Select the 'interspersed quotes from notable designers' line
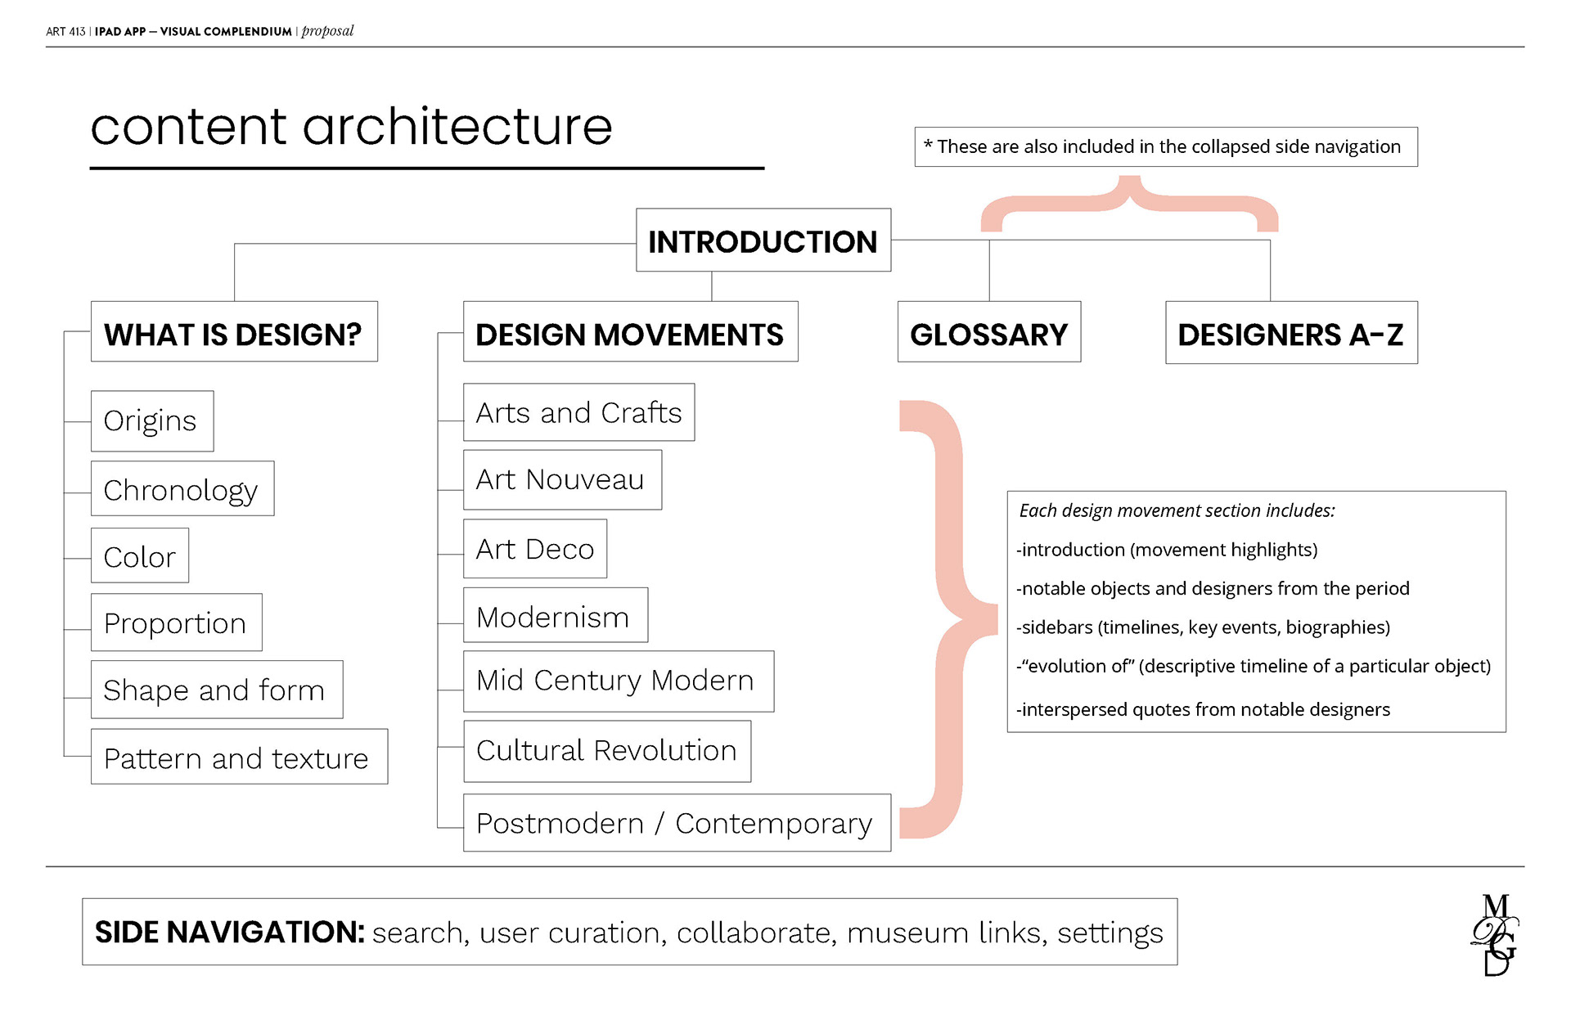Image resolution: width=1571 pixels, height=1016 pixels. (x=1203, y=709)
